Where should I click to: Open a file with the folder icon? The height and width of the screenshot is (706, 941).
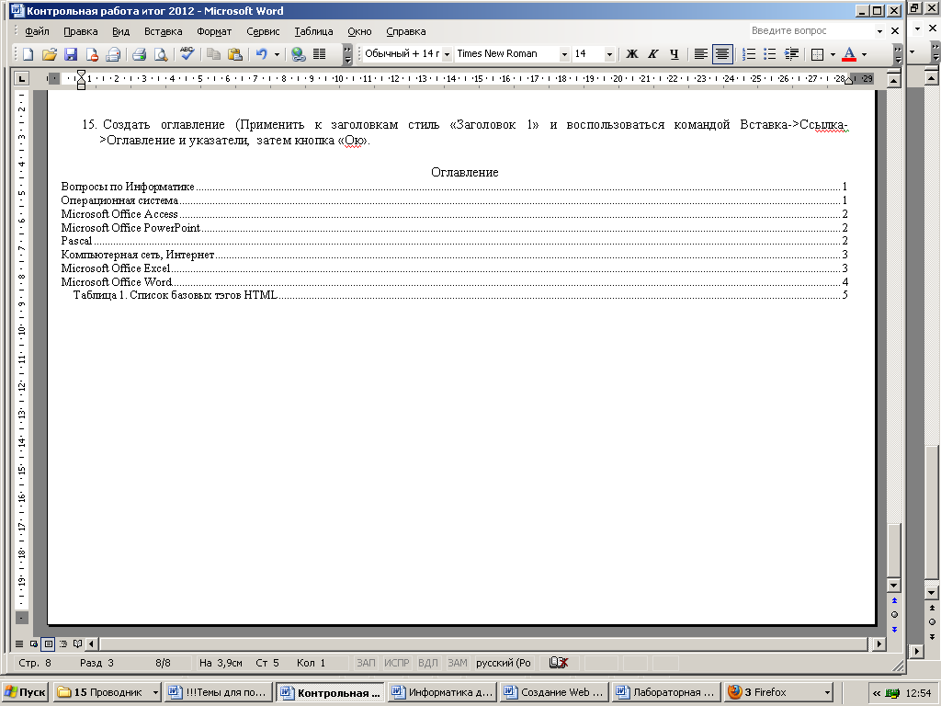click(x=50, y=54)
